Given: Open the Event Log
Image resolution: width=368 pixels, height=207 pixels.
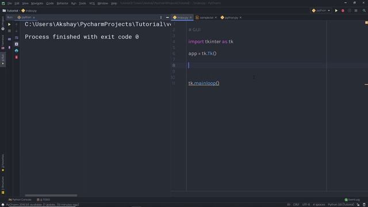Looking at the screenshot, I should tap(352, 200).
